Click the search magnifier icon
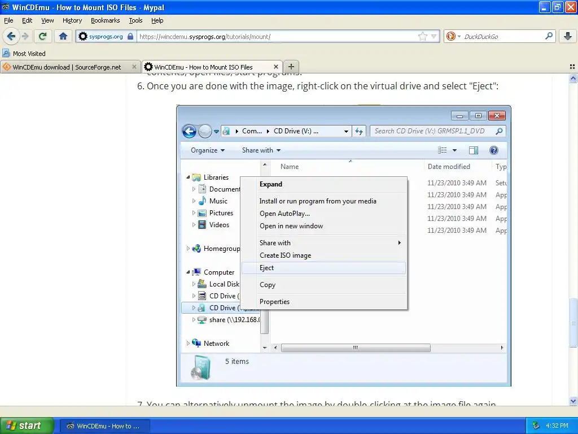 (x=549, y=36)
